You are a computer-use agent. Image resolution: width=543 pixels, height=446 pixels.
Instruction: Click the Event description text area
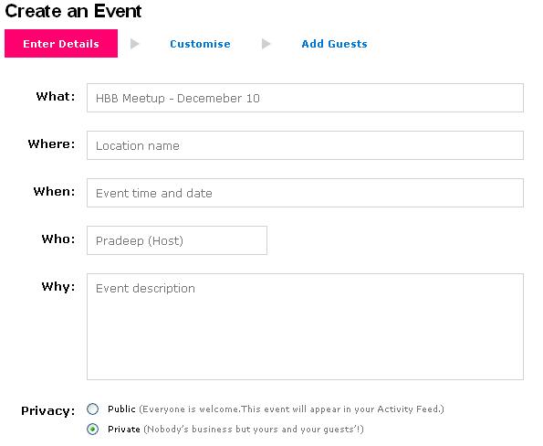(x=305, y=326)
